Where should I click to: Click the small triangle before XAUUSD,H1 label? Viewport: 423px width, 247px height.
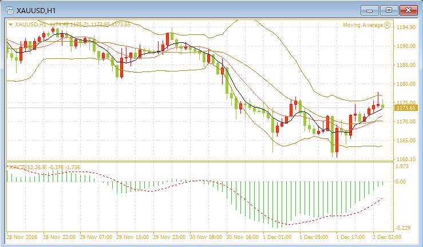click(10, 25)
